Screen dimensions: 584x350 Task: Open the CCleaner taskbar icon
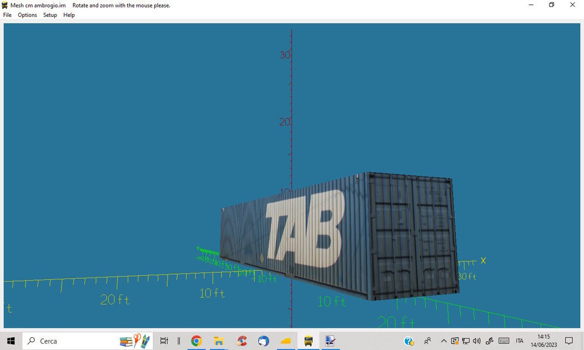coord(241,341)
